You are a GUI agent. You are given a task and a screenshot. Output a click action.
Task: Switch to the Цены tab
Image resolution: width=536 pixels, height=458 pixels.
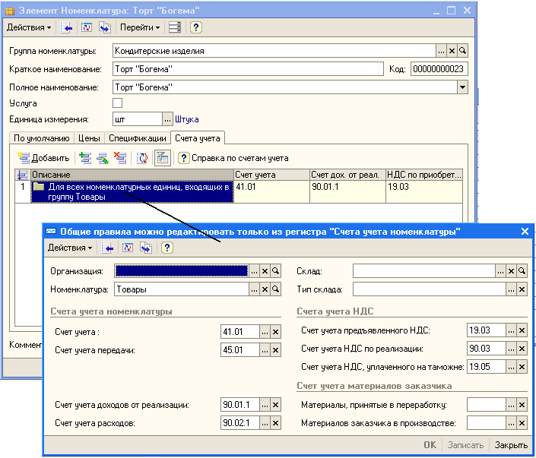89,138
